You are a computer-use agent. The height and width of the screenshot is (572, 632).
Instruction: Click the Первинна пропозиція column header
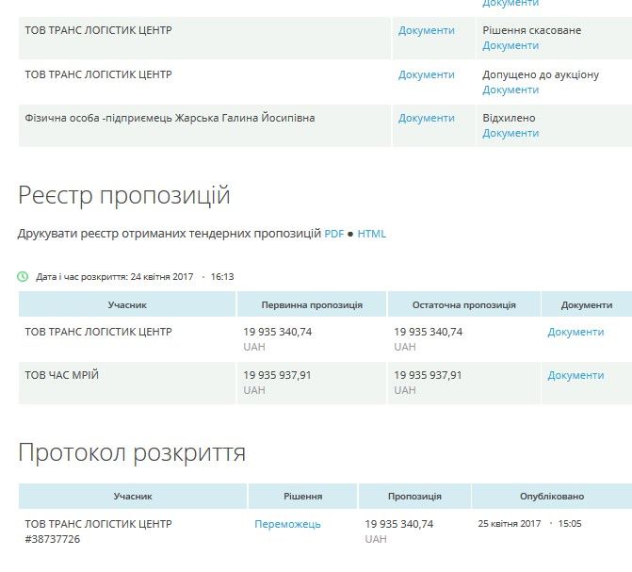[x=311, y=305]
